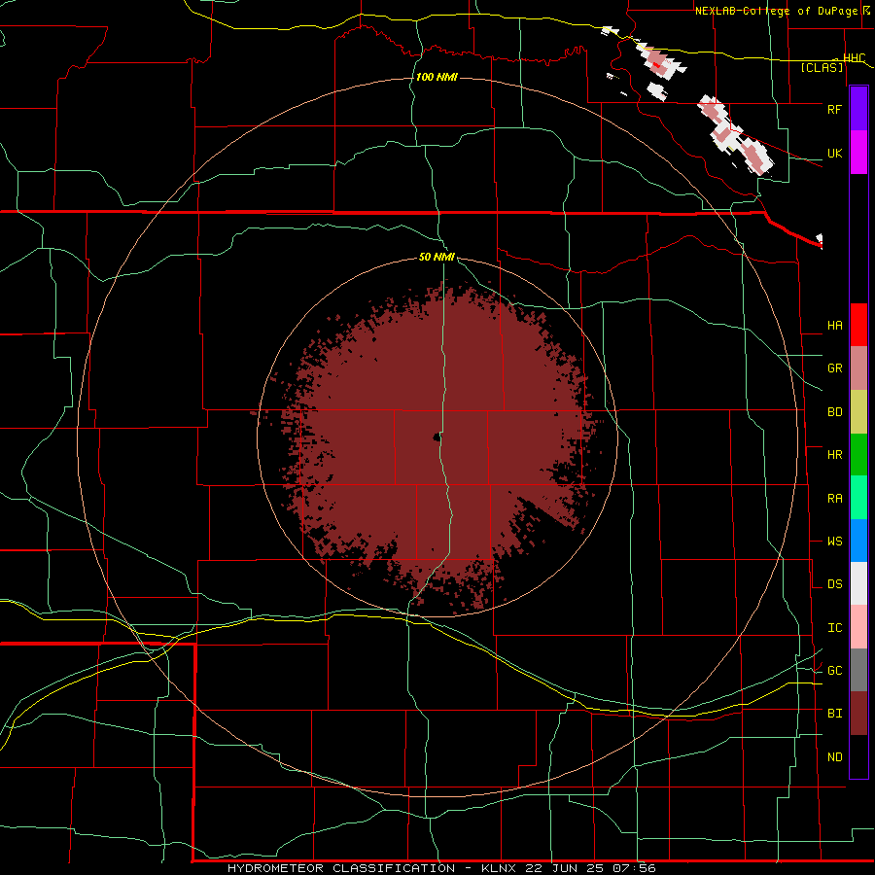
Task: Click the 'NEXLAB-College of DuPage' credit text
Action: point(776,11)
